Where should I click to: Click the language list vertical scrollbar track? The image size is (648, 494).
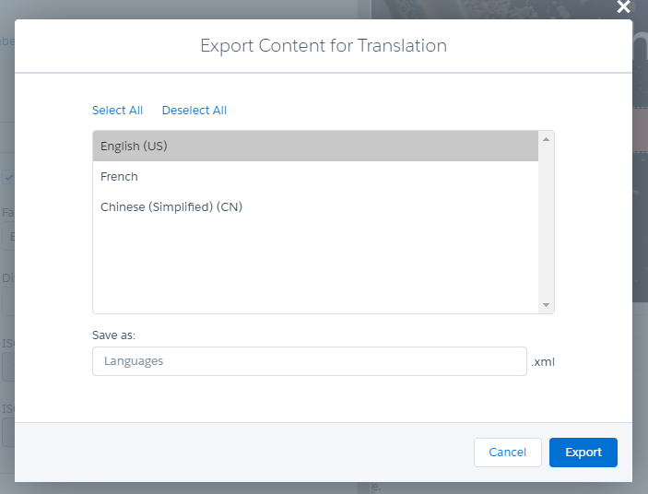click(x=546, y=221)
